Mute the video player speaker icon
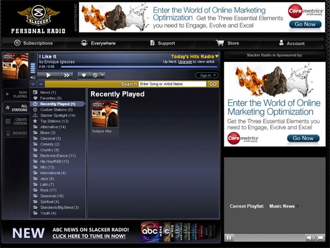 pos(311,237)
